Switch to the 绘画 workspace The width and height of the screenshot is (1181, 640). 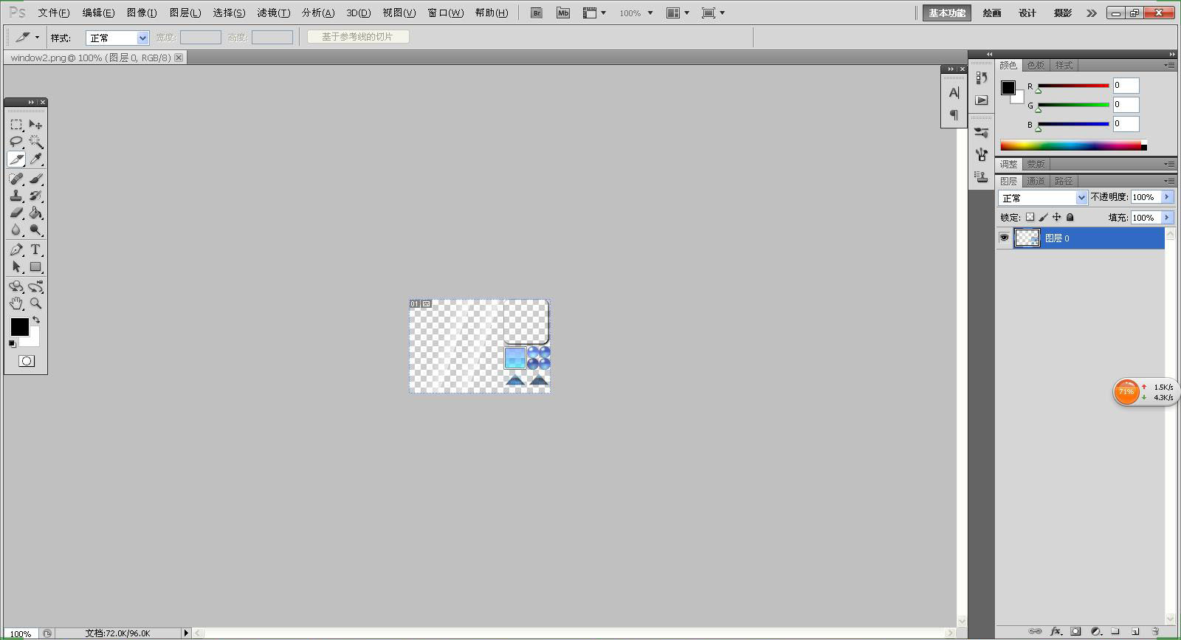[x=992, y=13]
